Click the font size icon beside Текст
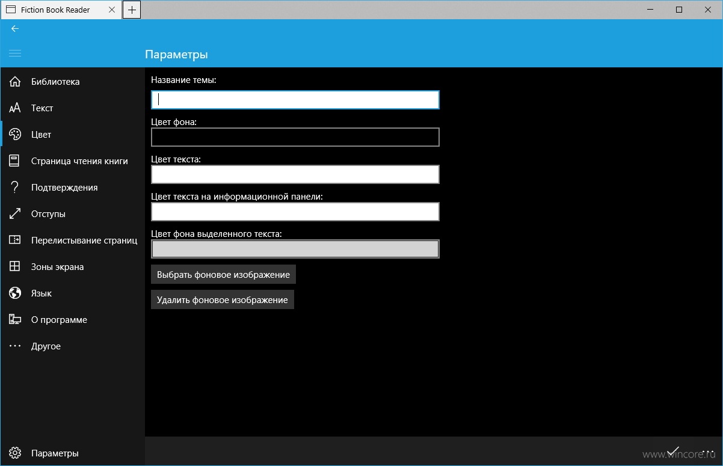 point(15,108)
